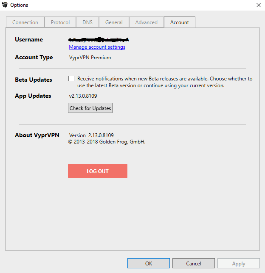Image resolution: width=265 pixels, height=273 pixels.
Task: Close the Options window
Action: 259,5
